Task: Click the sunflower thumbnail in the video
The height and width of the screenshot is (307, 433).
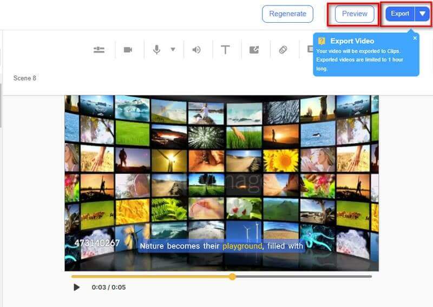Action: (x=280, y=161)
